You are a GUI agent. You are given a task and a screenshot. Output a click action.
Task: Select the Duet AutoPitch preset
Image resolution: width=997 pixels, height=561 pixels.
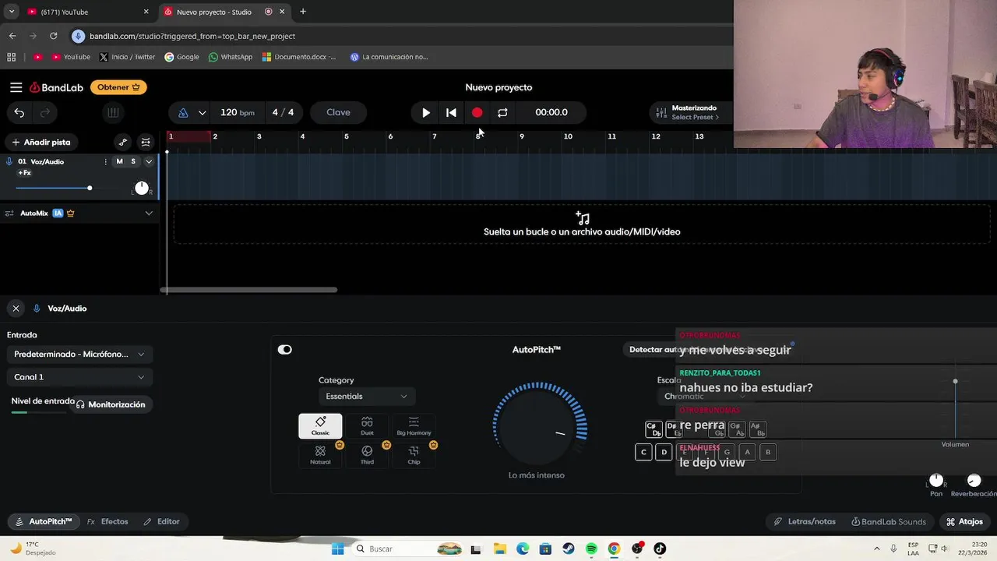pyautogui.click(x=367, y=426)
